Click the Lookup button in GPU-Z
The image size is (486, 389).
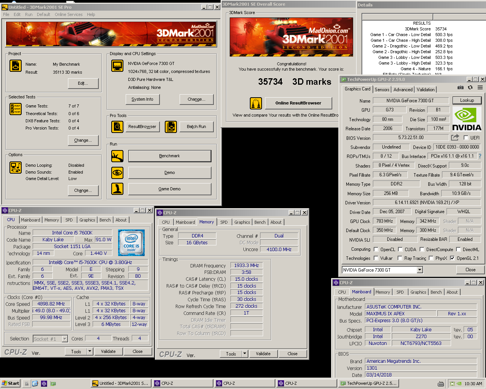(467, 100)
